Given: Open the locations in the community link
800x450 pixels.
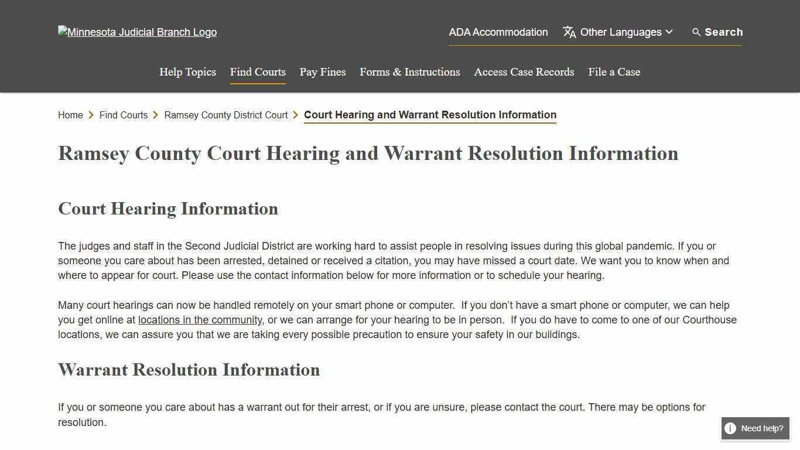Looking at the screenshot, I should coord(199,320).
